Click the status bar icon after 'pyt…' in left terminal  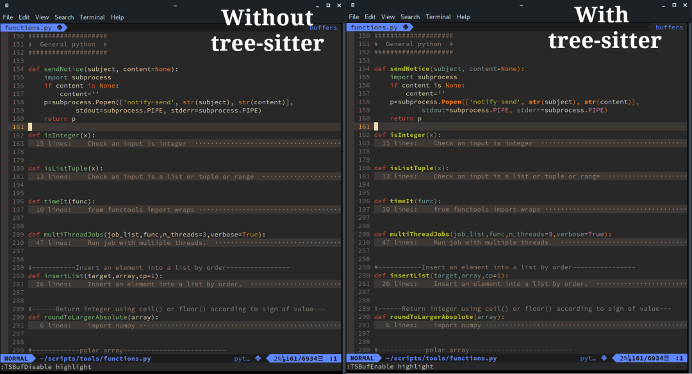coord(258,358)
